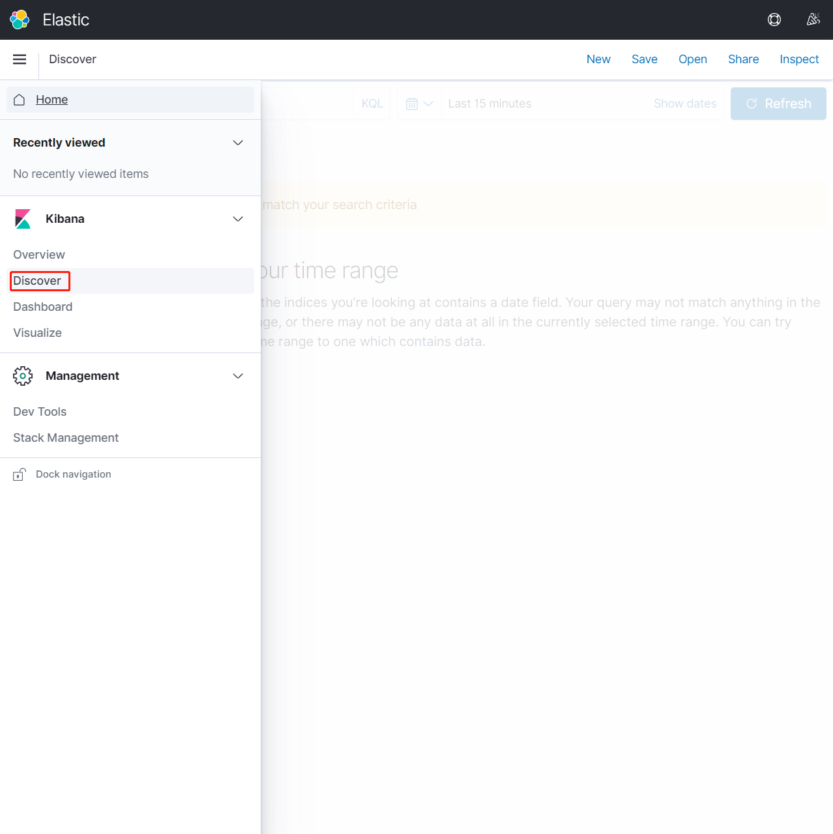Viewport: 833px width, 834px height.
Task: Click the Elastic brand title text
Action: click(x=66, y=20)
